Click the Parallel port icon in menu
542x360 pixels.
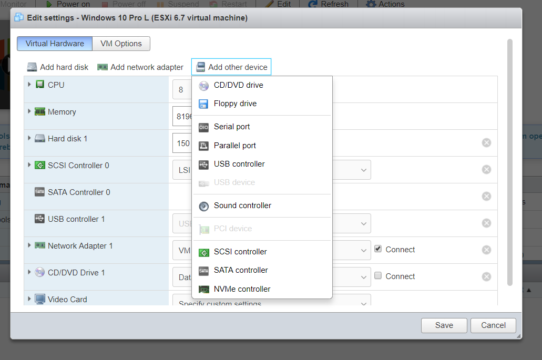[x=203, y=146]
